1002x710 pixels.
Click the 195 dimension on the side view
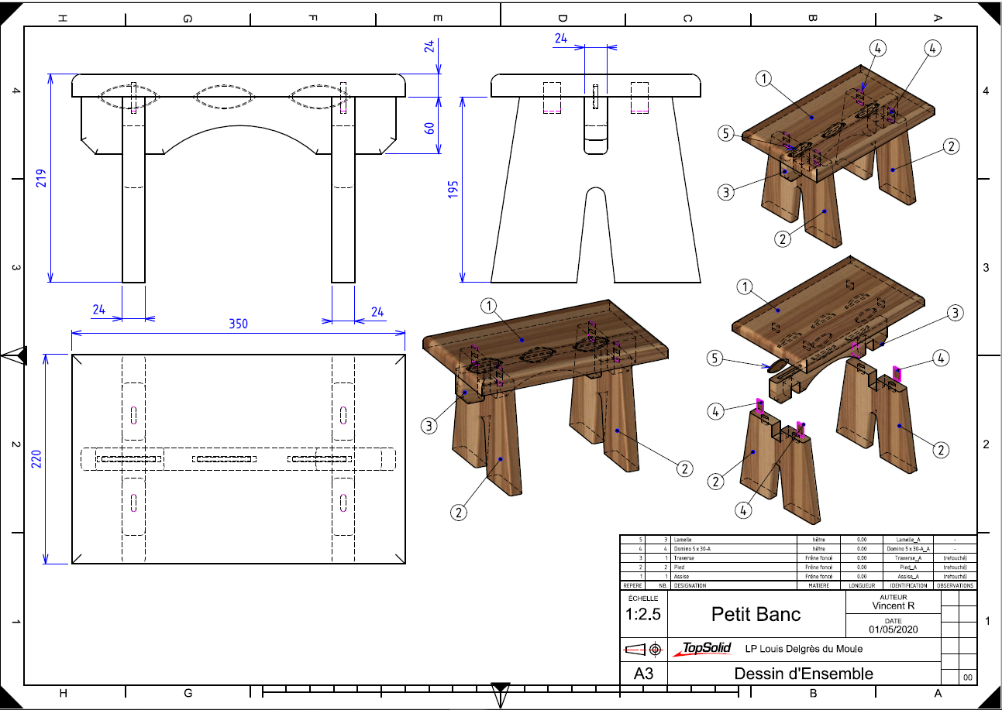(453, 188)
